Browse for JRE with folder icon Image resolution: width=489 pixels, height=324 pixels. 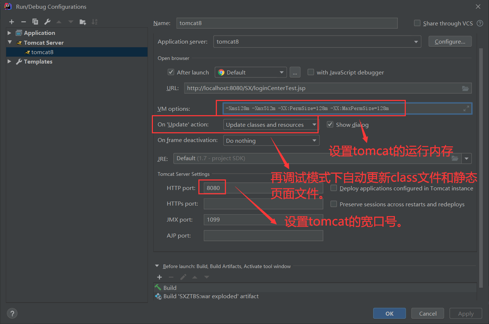(x=455, y=158)
